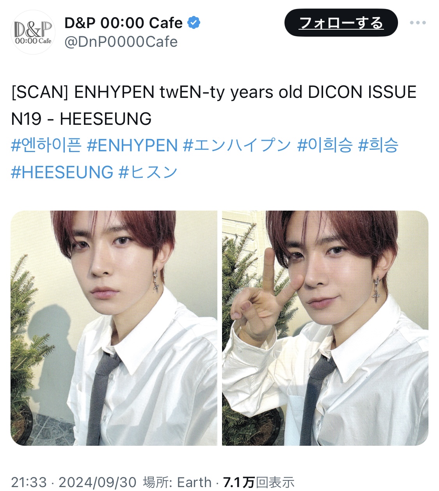439x491 pixels.
Task: Open the 7.1万 view count
Action: [x=239, y=482]
